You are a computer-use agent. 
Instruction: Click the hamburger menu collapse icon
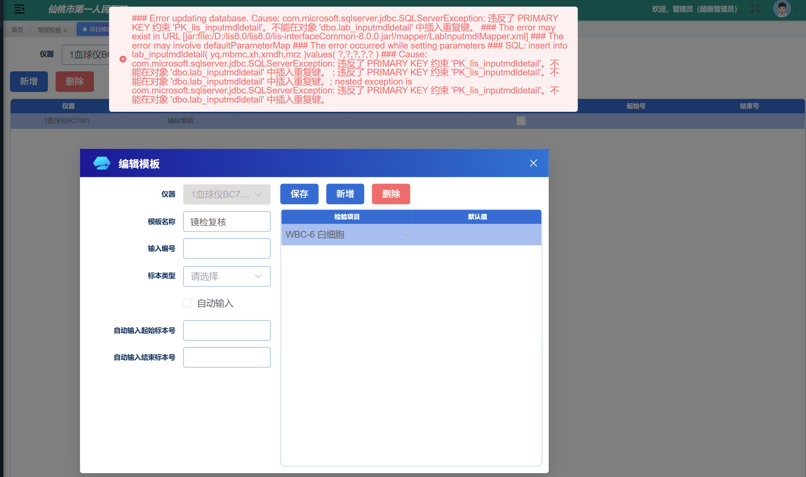19,9
